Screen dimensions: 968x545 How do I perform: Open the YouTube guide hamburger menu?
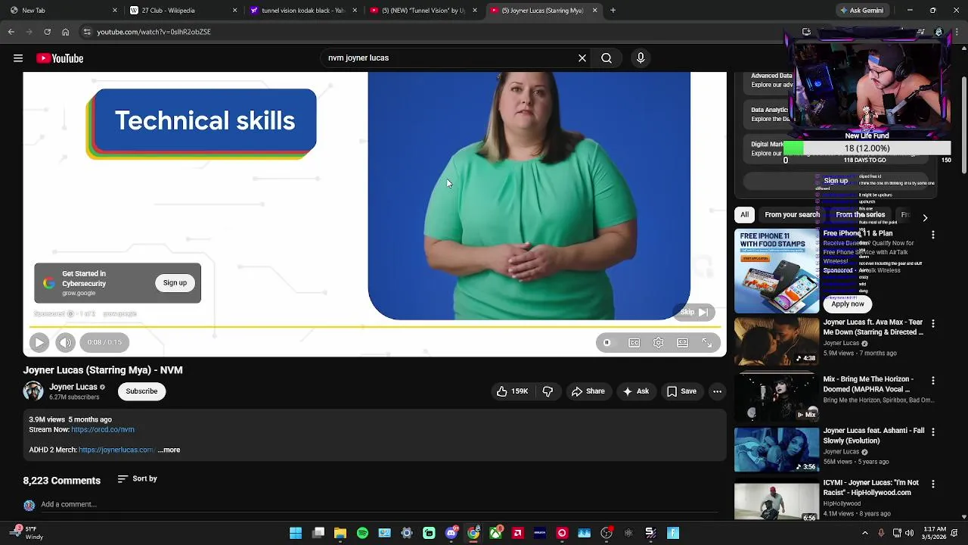18,58
